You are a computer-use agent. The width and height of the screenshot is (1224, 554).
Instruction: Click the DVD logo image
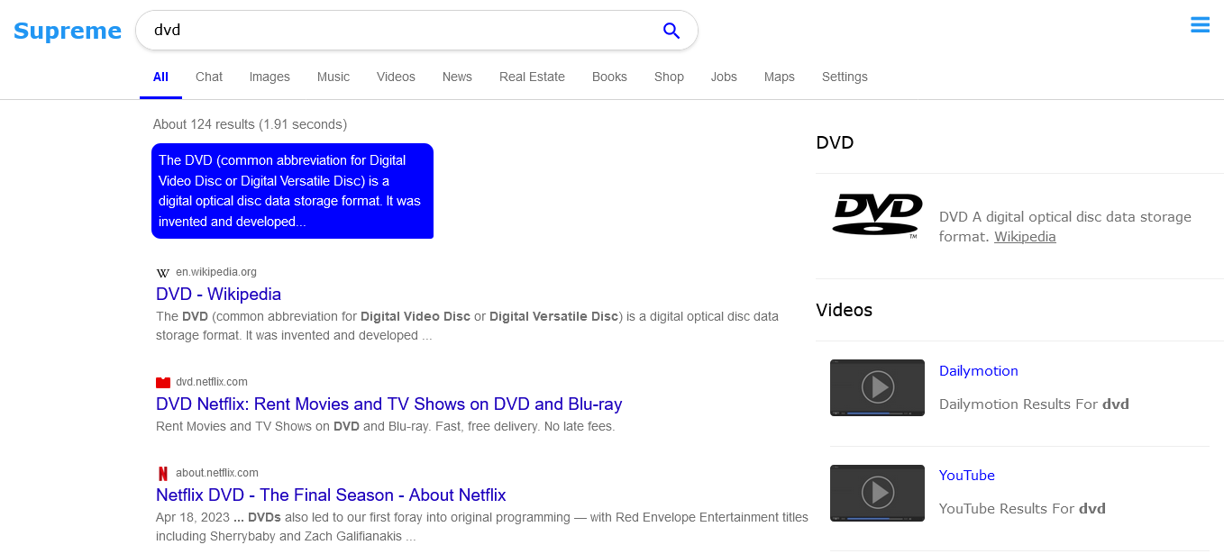click(x=877, y=216)
